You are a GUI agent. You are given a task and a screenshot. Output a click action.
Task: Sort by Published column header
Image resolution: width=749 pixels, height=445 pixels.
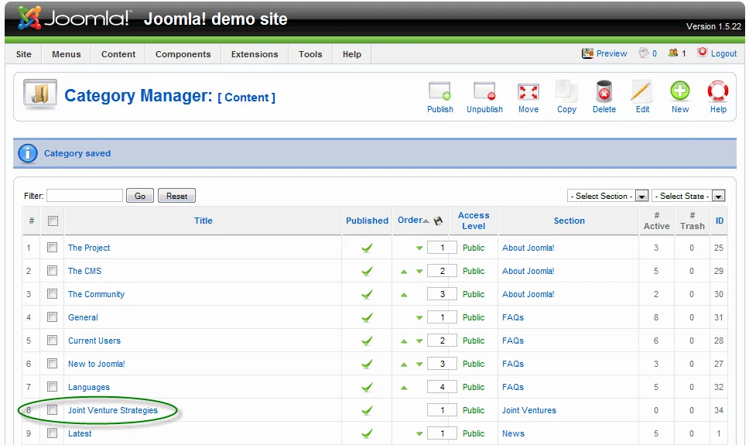[367, 221]
